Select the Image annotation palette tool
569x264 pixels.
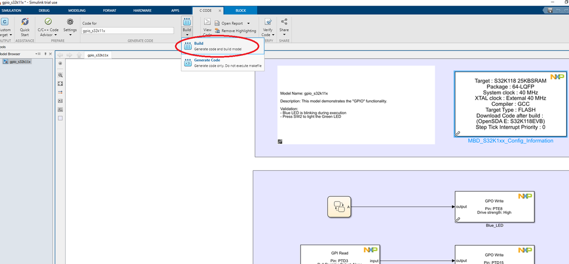click(x=60, y=109)
